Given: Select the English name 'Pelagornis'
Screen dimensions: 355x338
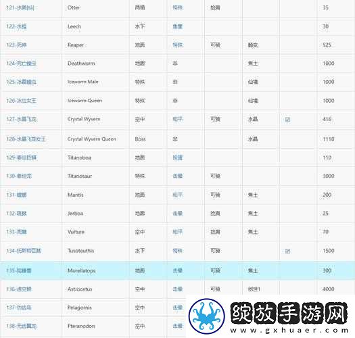Looking at the screenshot, I should tap(80, 308).
